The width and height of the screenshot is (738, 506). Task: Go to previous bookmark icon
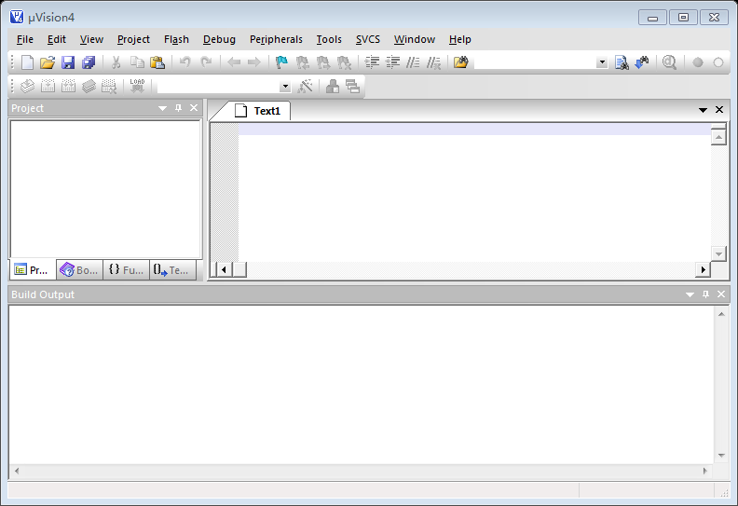click(302, 62)
